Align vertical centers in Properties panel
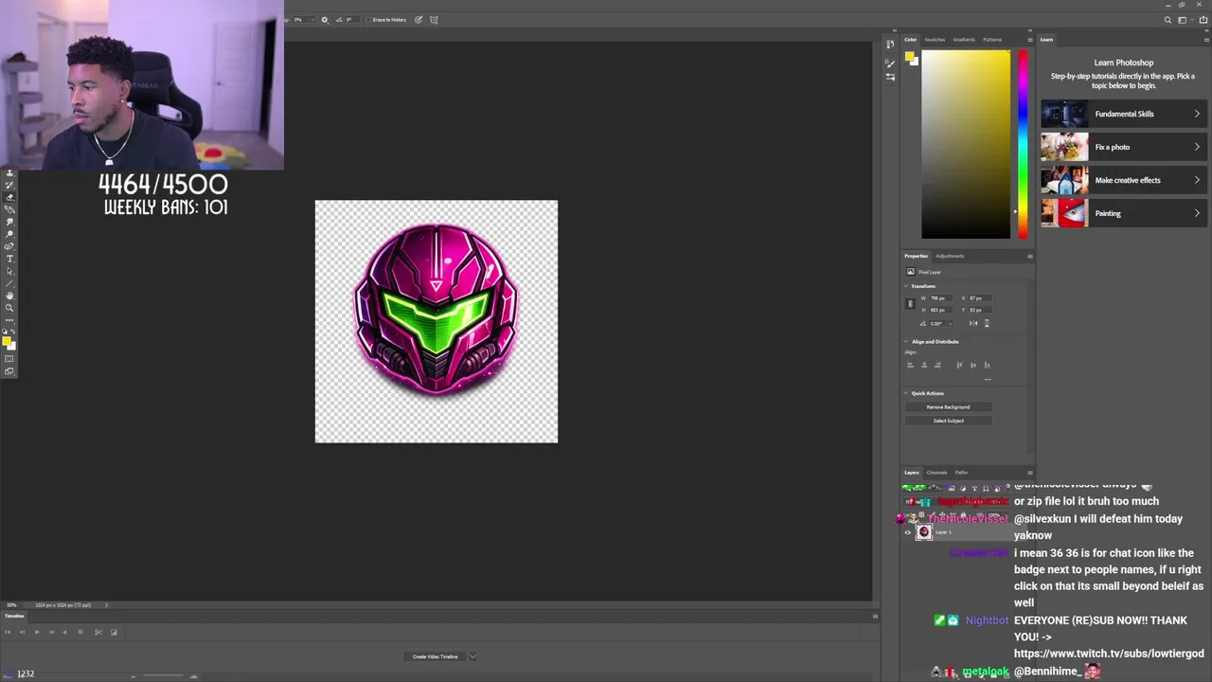 (973, 365)
